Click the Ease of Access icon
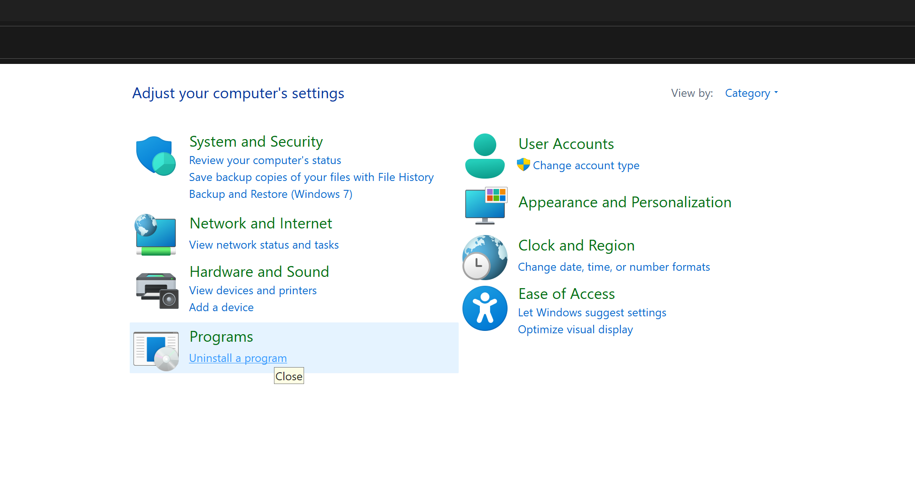This screenshot has width=915, height=494. click(x=485, y=308)
